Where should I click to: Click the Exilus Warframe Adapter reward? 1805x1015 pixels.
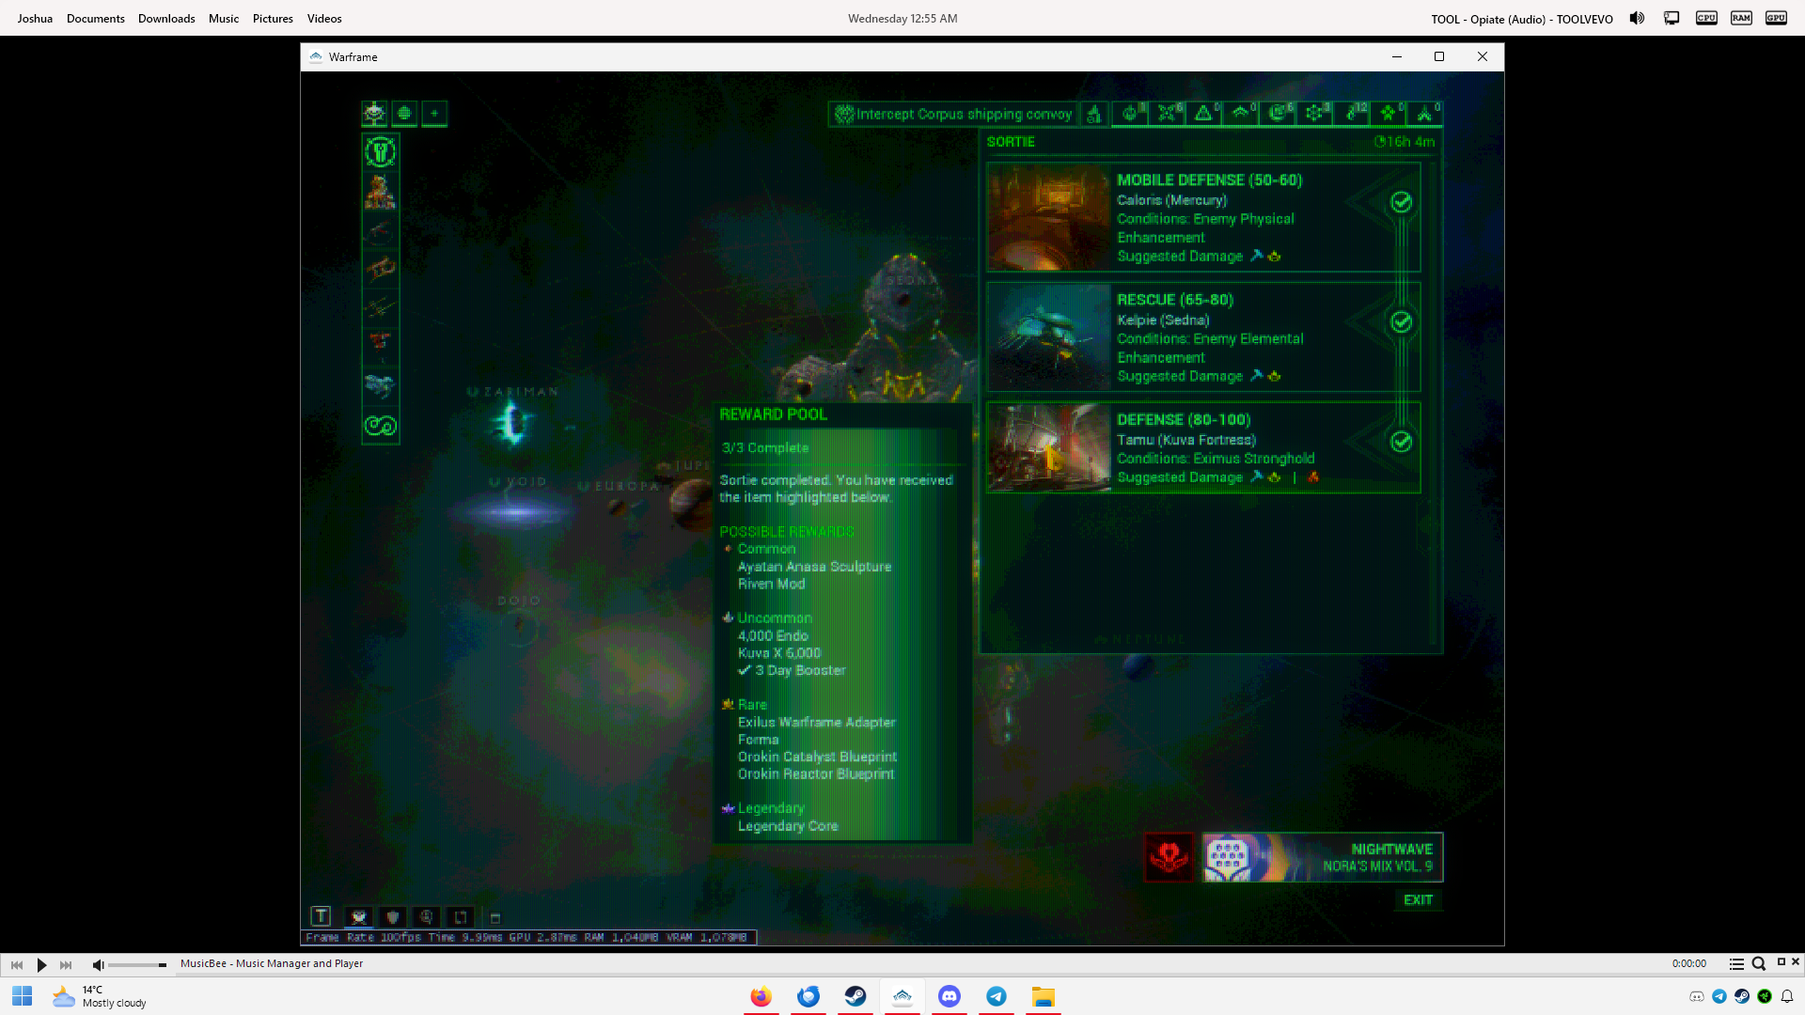tap(816, 723)
